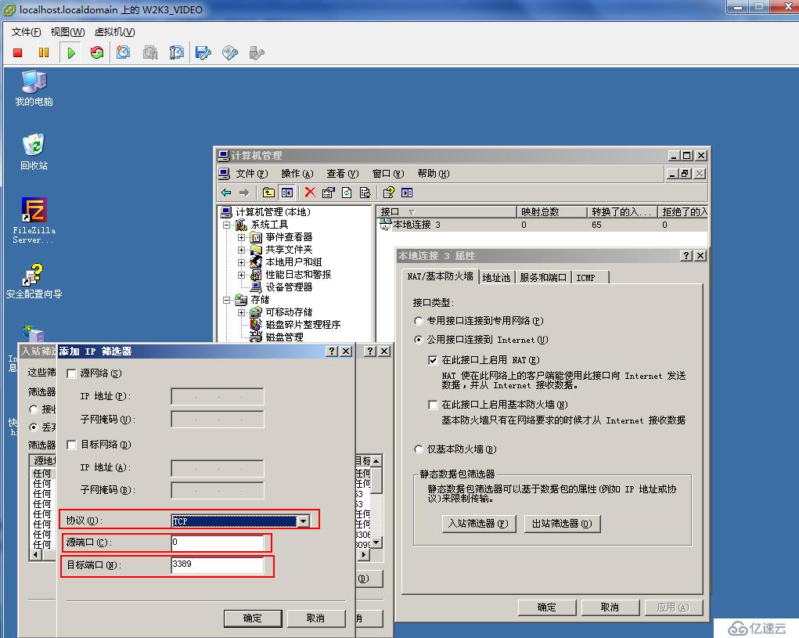Click the source port input field

point(218,542)
